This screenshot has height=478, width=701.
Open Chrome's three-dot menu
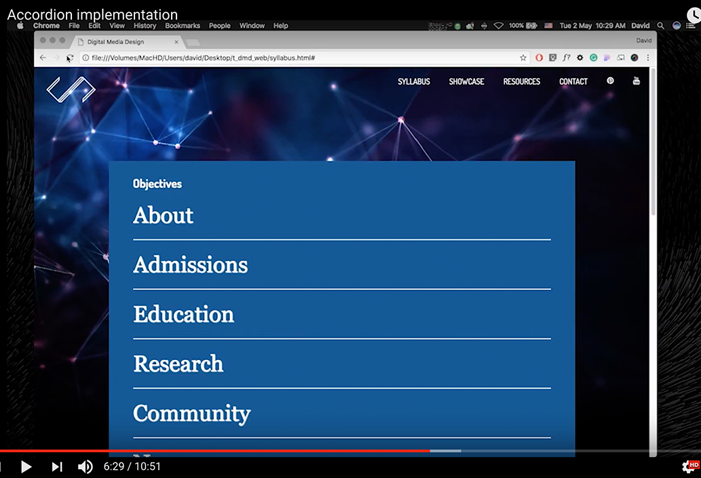coord(648,58)
